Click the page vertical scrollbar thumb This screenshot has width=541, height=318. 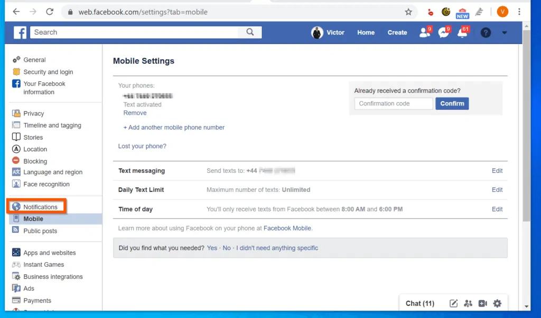coord(526,126)
